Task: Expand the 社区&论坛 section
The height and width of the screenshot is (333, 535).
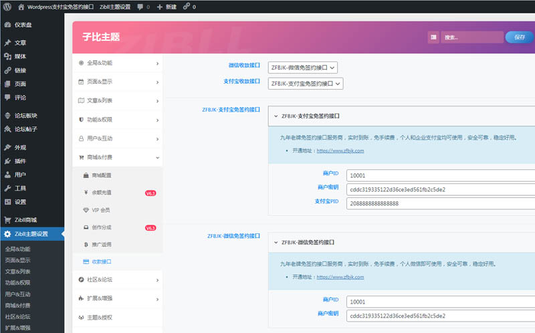Action: tap(118, 280)
